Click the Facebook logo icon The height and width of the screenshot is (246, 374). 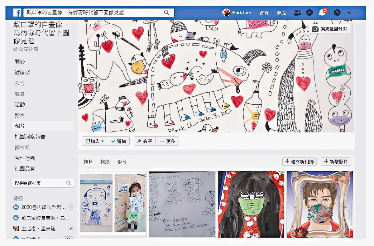pos(17,13)
